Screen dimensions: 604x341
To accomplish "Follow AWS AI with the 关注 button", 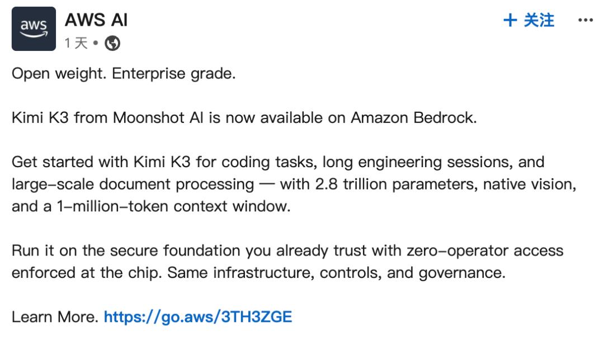I will 529,20.
